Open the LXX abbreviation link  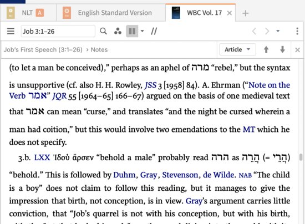tap(42, 157)
